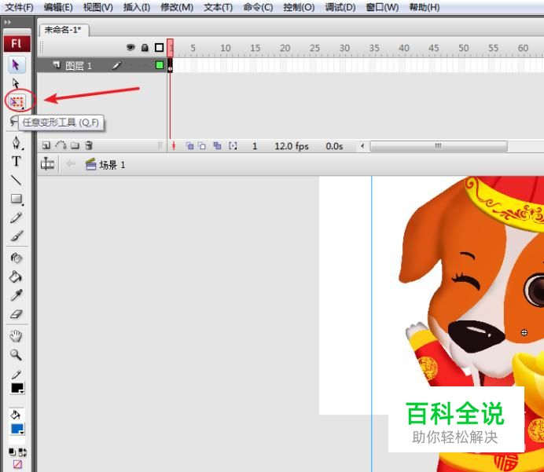Image resolution: width=544 pixels, height=472 pixels.
Task: Open Modify Onion Markers dropdown
Action: pyautogui.click(x=233, y=146)
